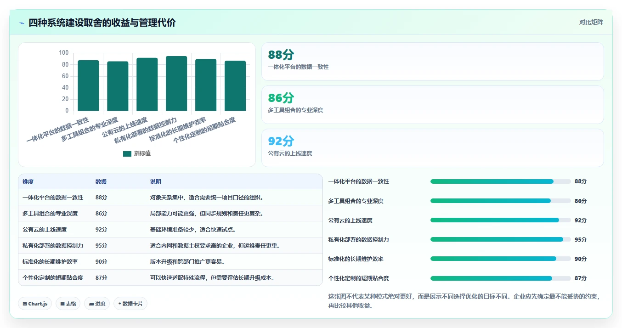Click the bar for 多工具组合的专业深度 in chart

[x=118, y=86]
